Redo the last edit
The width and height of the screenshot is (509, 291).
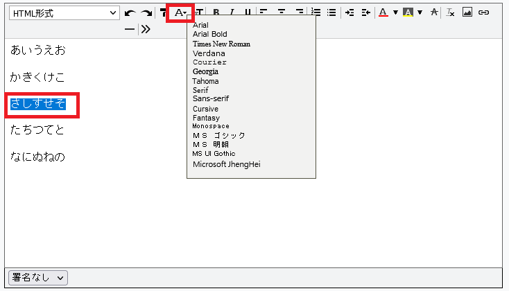pos(147,13)
